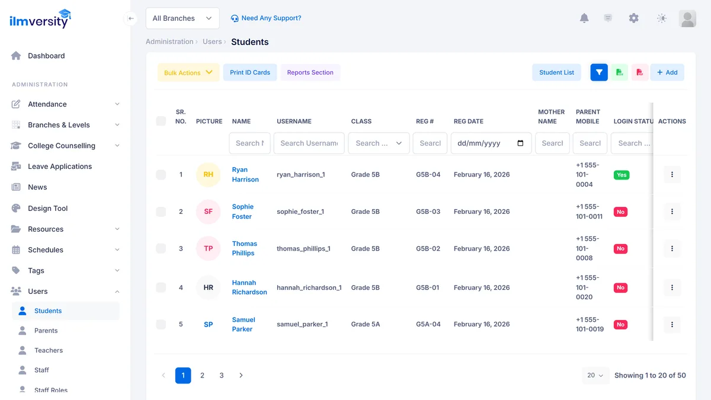Check the box for Sophie Foster
This screenshot has height=400, width=711.
(x=161, y=212)
